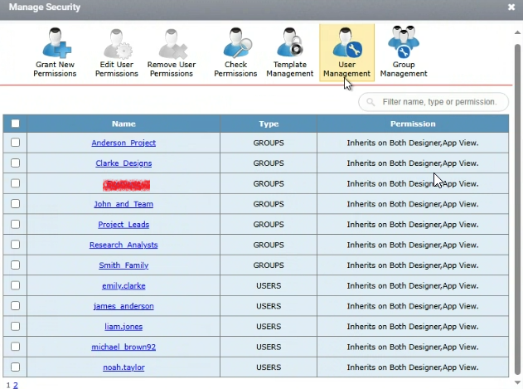Screen dimensions: 523x389
Task: Click the GROUPS type cell for Smith_Family
Action: coord(269,265)
